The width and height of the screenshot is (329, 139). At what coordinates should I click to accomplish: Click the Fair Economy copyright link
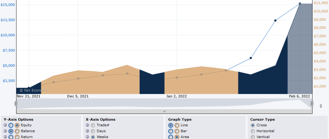33,91
